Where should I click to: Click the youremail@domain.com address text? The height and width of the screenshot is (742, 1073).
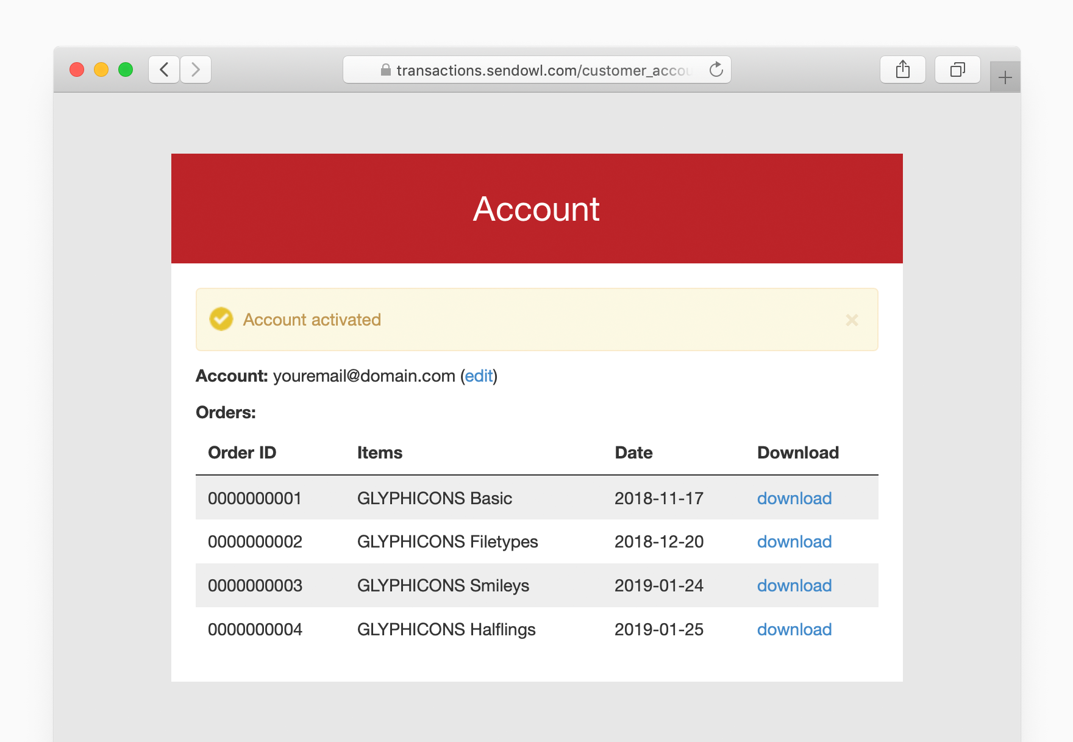click(364, 376)
